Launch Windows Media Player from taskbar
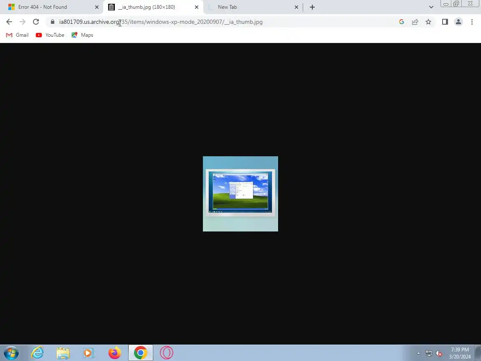The image size is (481, 361). click(89, 353)
